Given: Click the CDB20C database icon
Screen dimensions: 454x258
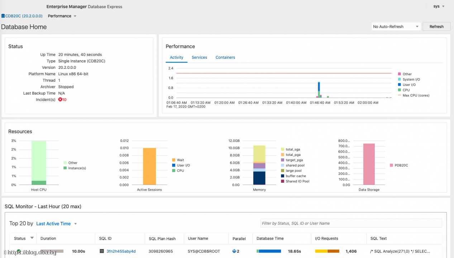Looking at the screenshot, I should click(x=3, y=16).
